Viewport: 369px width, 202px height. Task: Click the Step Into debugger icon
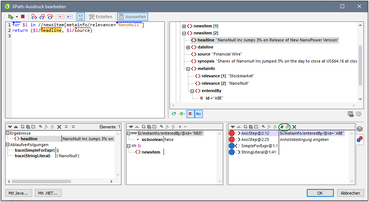(x=34, y=17)
